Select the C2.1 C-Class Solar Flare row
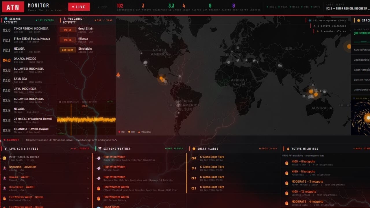The height and width of the screenshot is (208, 370). click(x=234, y=188)
